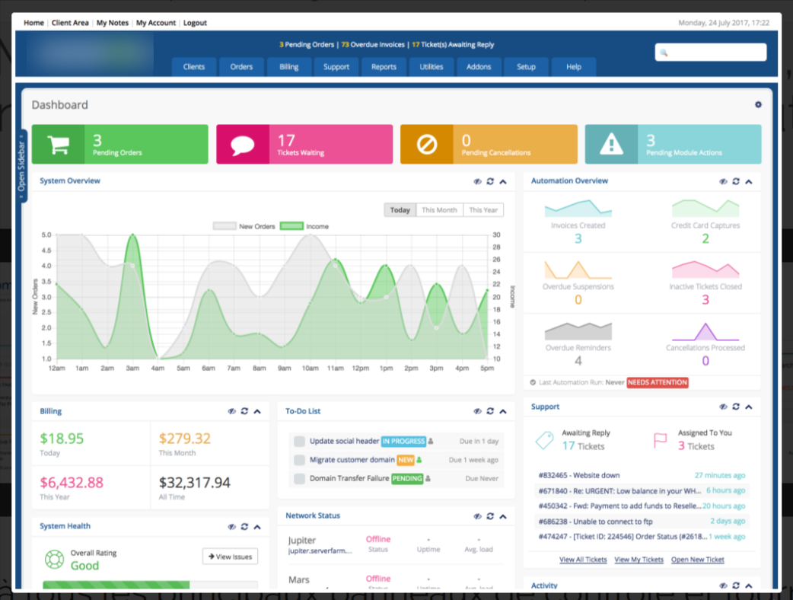The width and height of the screenshot is (793, 600).
Task: Collapse the Automation Overview panel
Action: 749,182
